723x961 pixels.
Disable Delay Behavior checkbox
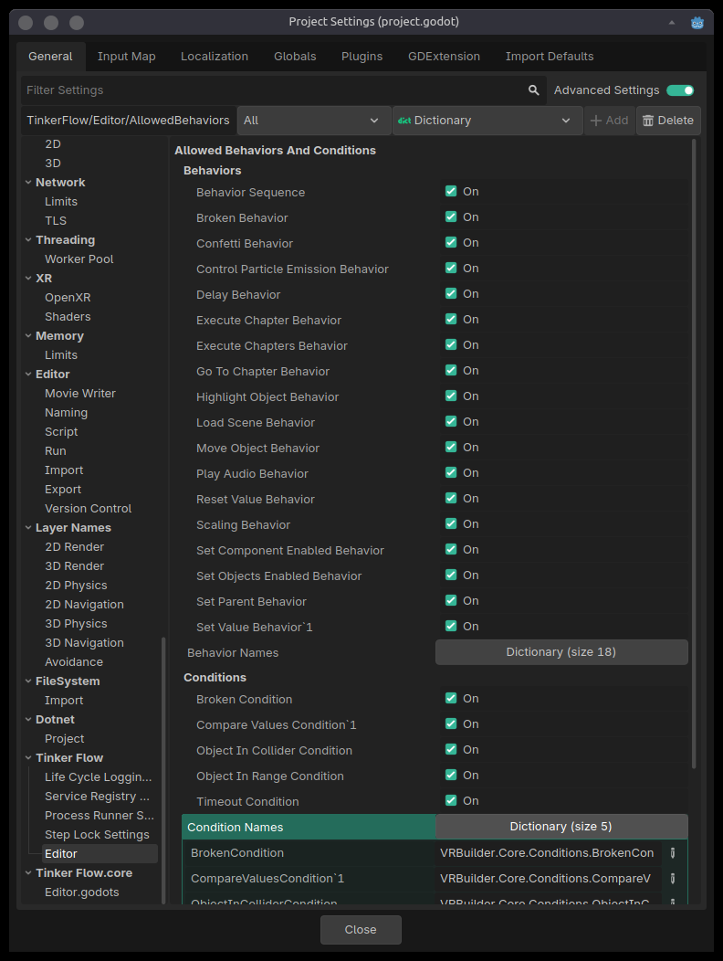pos(451,293)
